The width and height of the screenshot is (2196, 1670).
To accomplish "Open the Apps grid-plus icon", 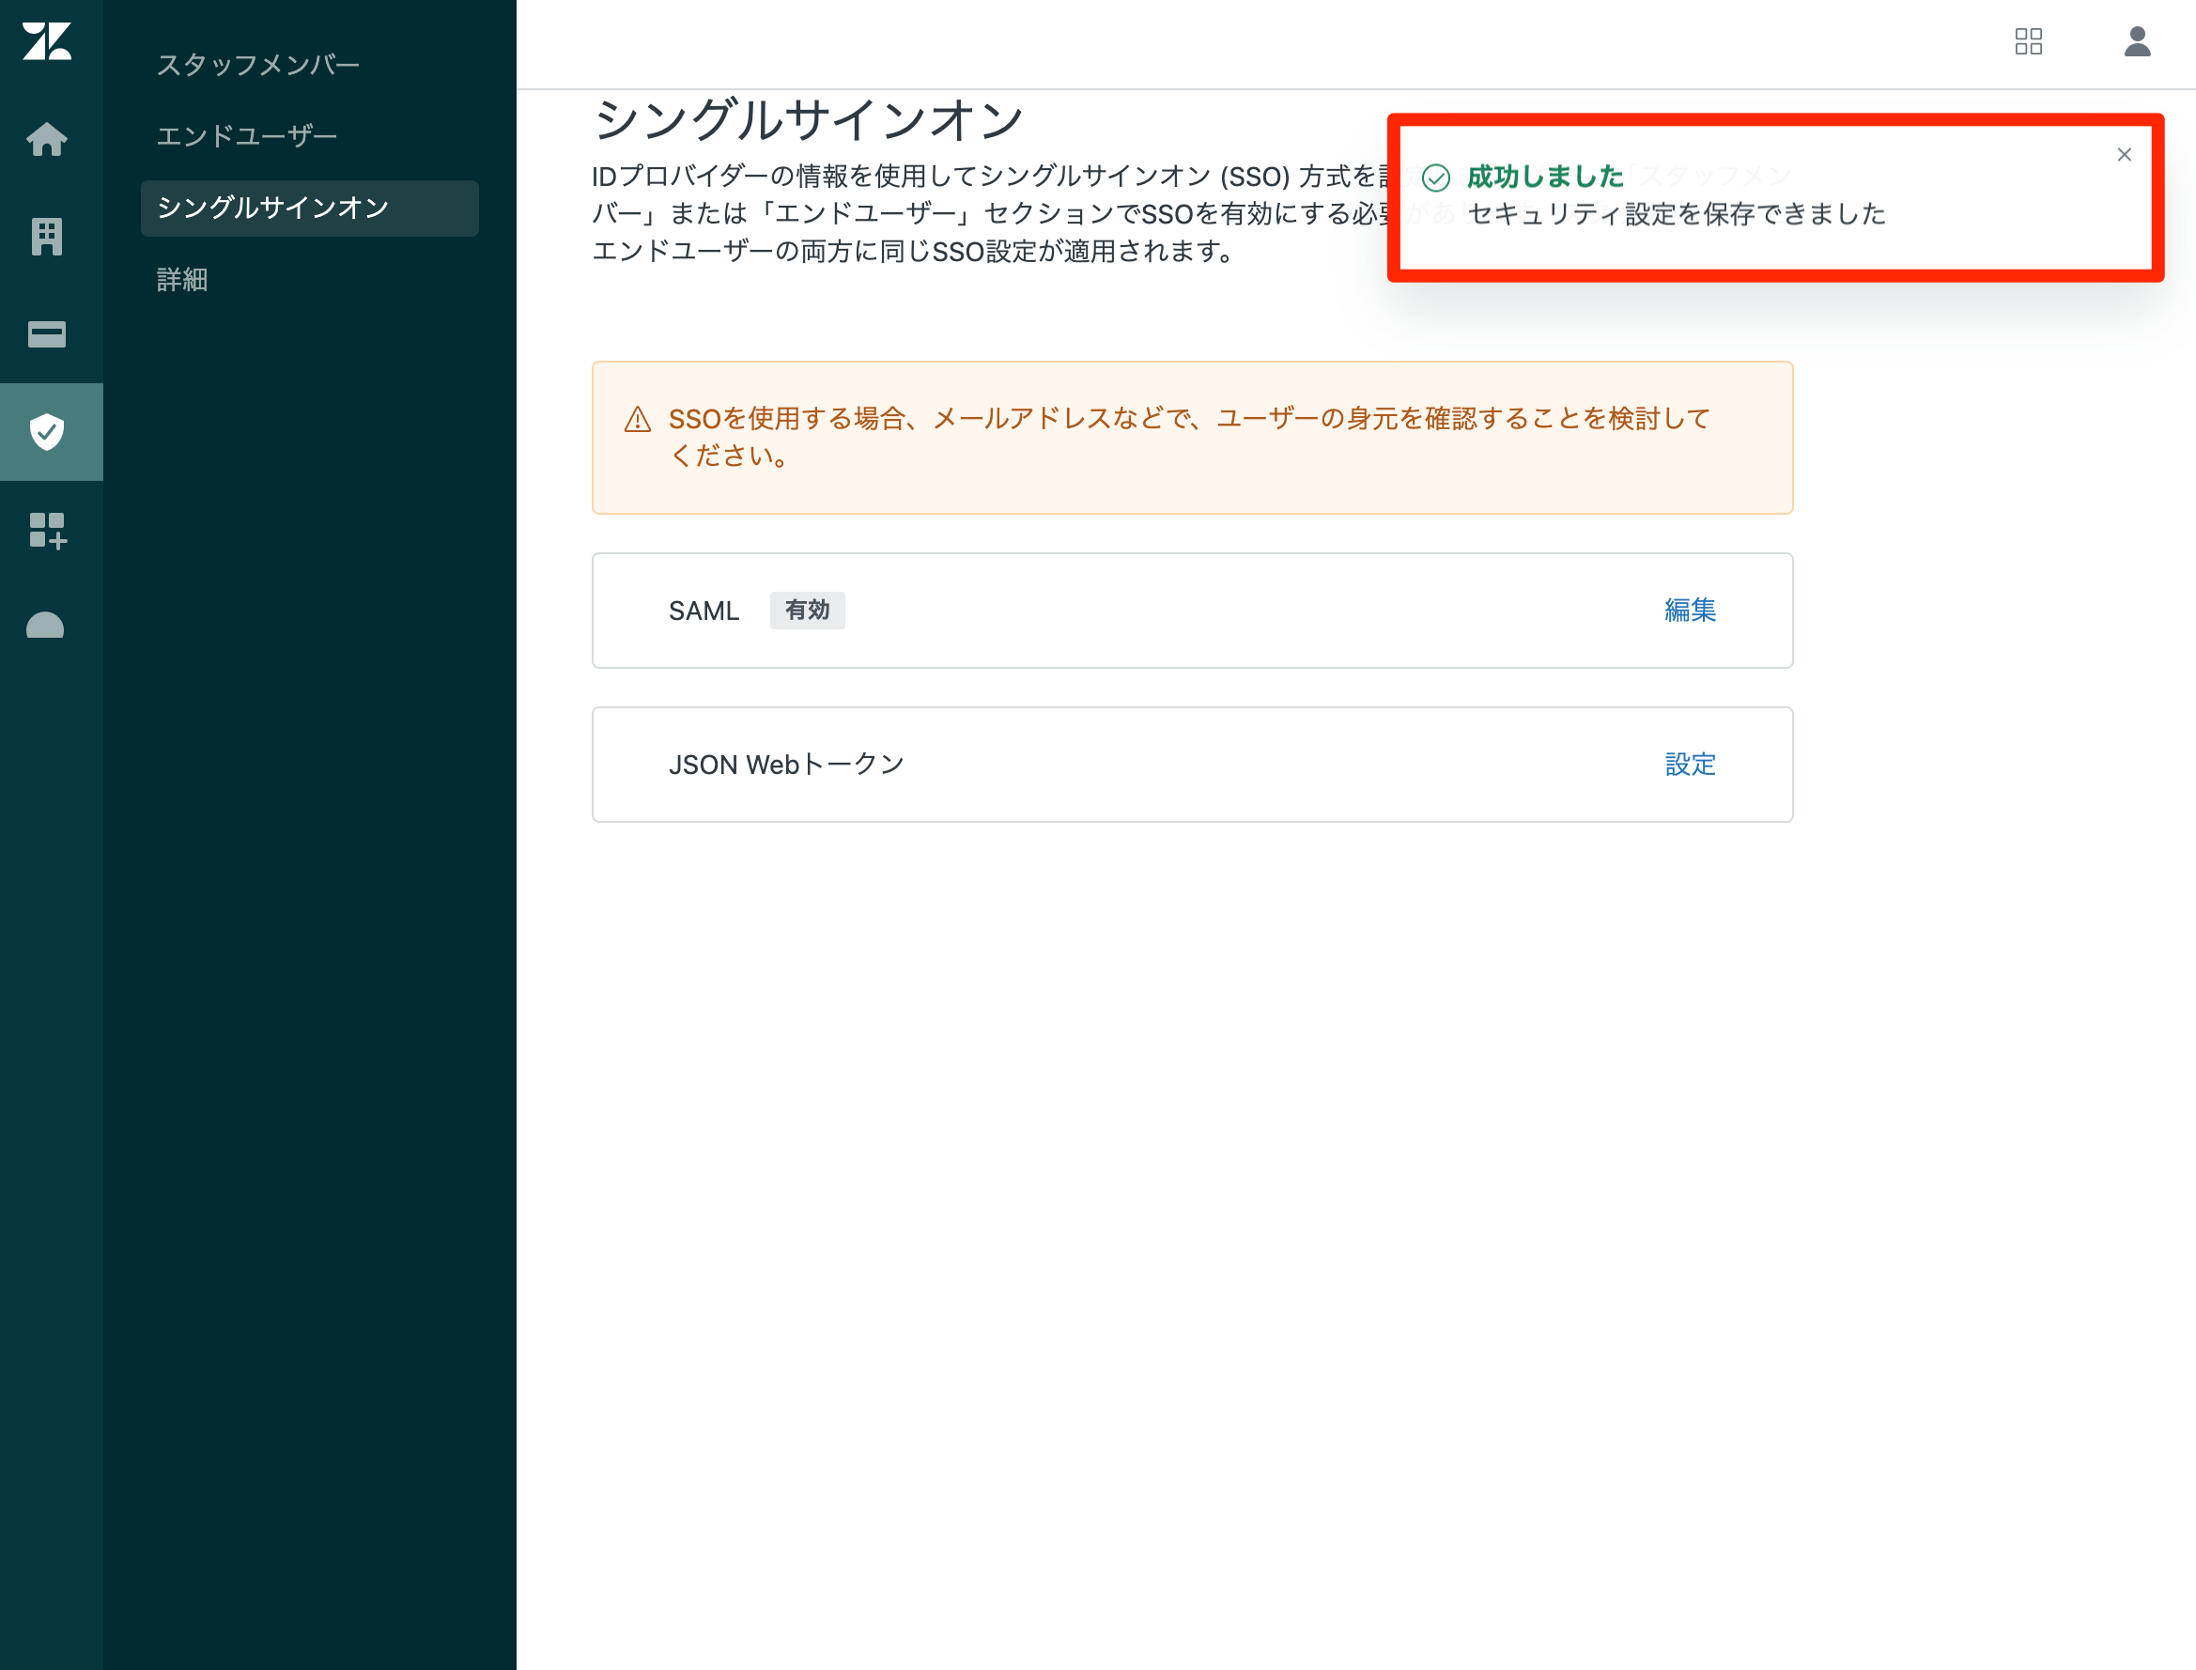I will tap(47, 530).
